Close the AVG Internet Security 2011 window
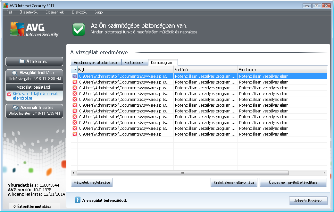This screenshot has width=334, height=212. coord(326,5)
